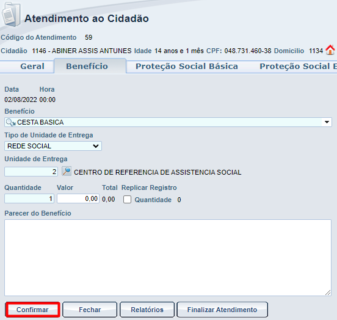
Task: Click the textarea resize handle corner
Action: coord(328,293)
